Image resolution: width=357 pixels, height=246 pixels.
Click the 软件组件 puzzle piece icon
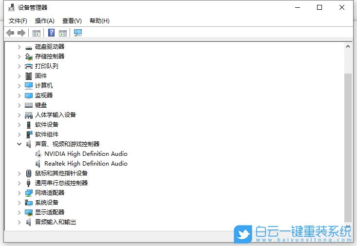[x=29, y=134]
